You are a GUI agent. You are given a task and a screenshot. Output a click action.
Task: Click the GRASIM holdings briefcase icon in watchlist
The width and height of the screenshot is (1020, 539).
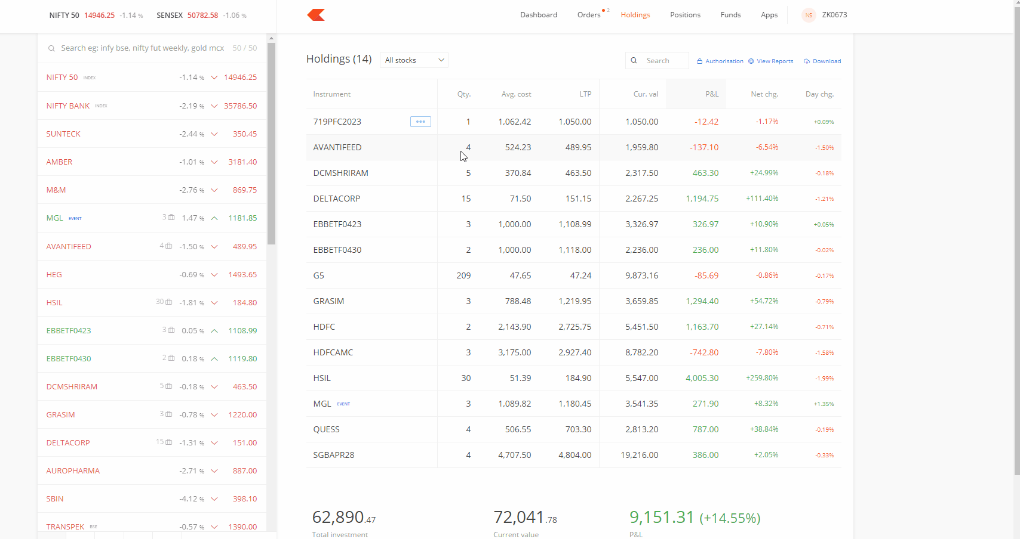169,414
